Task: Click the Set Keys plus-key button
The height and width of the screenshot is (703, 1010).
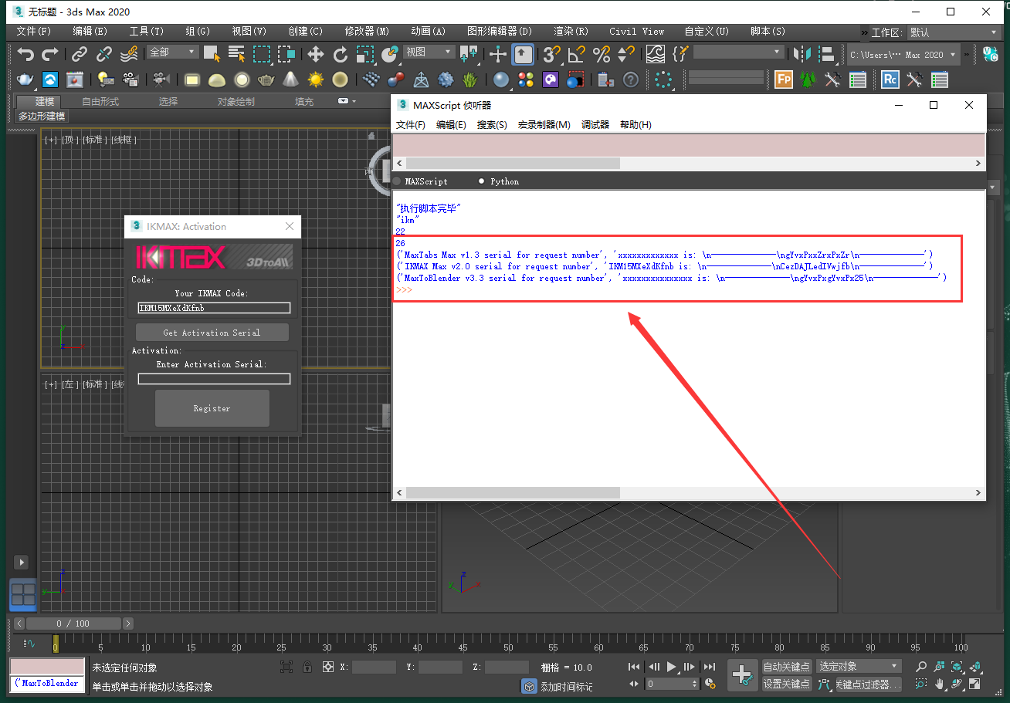Action: (x=742, y=675)
